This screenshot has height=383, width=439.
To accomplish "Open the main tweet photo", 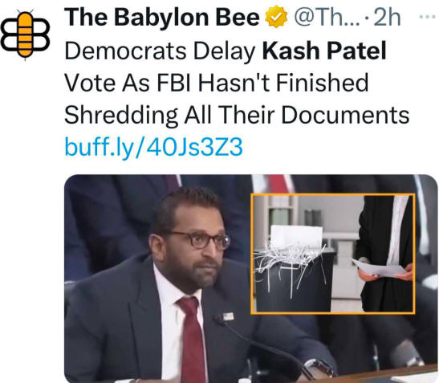I will click(251, 278).
